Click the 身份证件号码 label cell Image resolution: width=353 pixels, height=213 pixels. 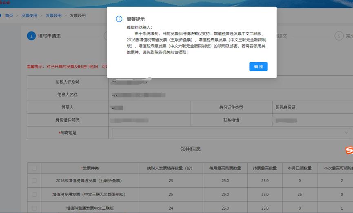tap(67, 120)
